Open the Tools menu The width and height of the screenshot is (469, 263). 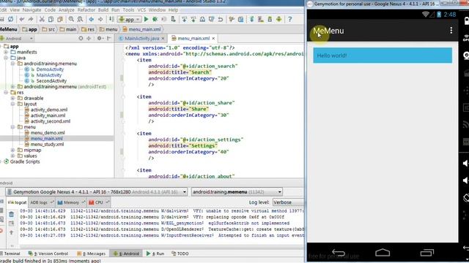click(128, 9)
